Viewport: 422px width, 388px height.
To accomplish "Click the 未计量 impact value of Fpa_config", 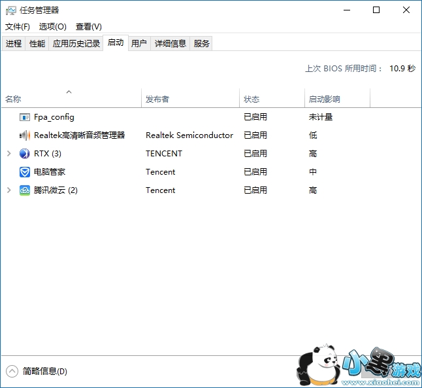I will (x=321, y=117).
